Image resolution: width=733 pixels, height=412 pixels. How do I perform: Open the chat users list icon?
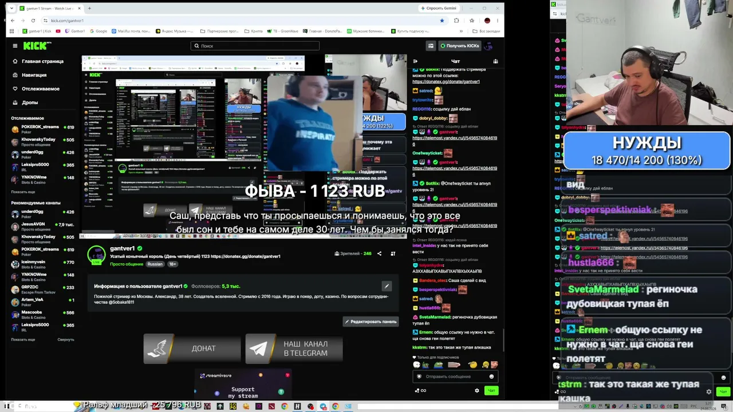tap(495, 61)
